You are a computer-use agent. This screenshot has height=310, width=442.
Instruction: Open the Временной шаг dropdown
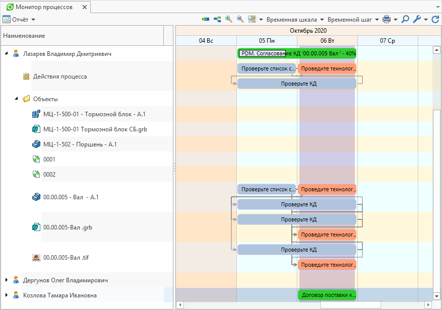tap(353, 20)
